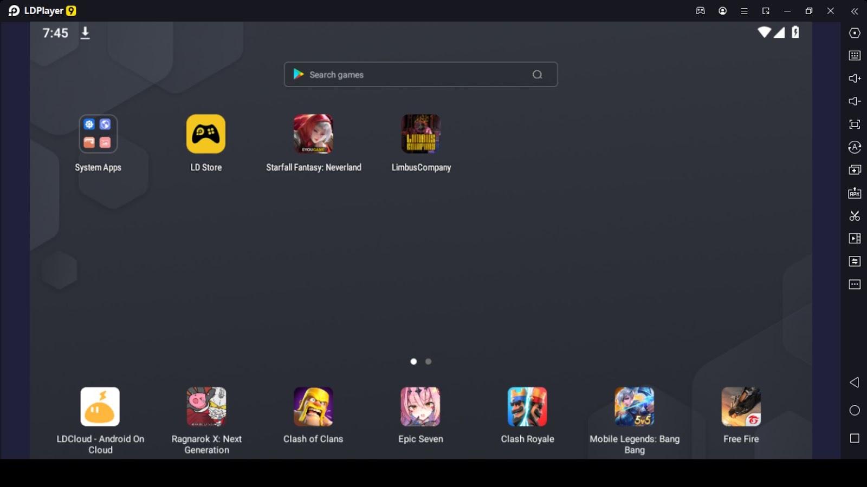
Task: Open the synchronizer icon in sidebar
Action: 855,261
